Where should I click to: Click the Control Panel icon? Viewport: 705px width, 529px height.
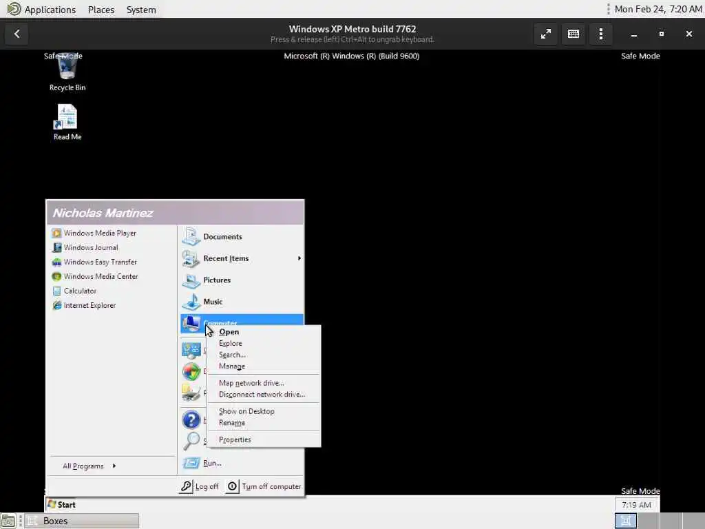(x=191, y=350)
